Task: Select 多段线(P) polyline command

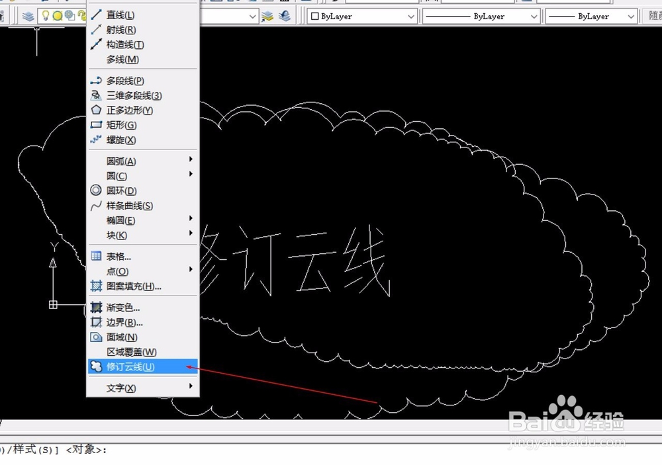Action: point(143,81)
